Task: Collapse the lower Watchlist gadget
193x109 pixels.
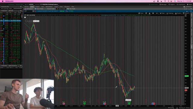Action: click(x=1, y=66)
